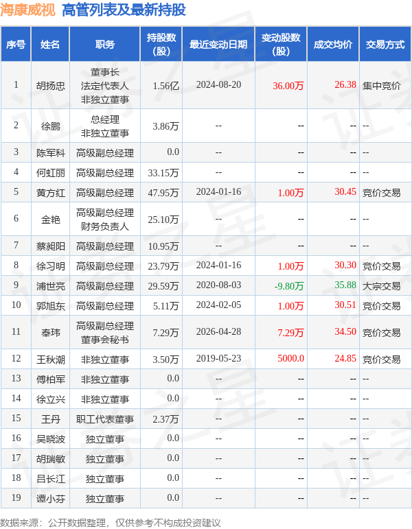Viewport: 412px width, 529px height.
Task: Click the name 徐习明
Action: pyautogui.click(x=51, y=266)
